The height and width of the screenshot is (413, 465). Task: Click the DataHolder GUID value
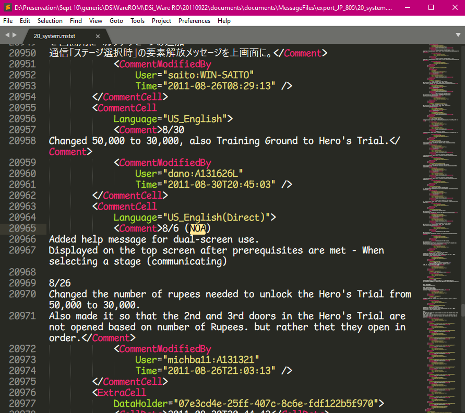tap(276, 404)
